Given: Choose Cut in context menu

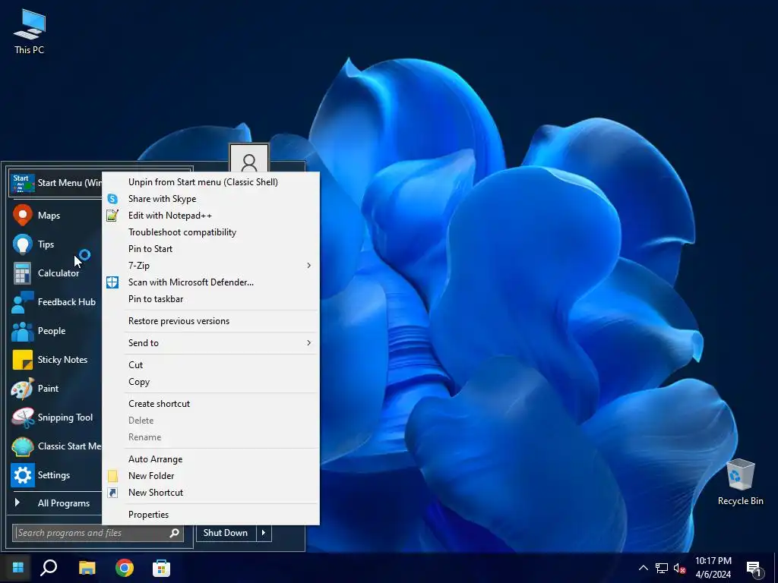Looking at the screenshot, I should click(x=211, y=365).
